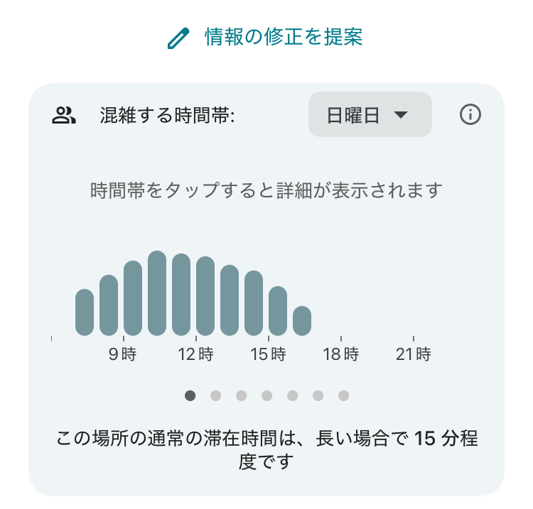The height and width of the screenshot is (509, 533).
Task: Open the popular times info icon
Action: point(470,114)
